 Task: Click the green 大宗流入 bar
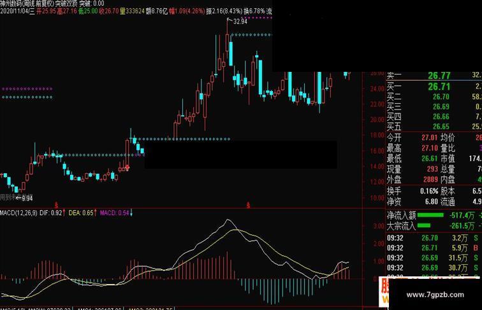[x=424, y=225]
